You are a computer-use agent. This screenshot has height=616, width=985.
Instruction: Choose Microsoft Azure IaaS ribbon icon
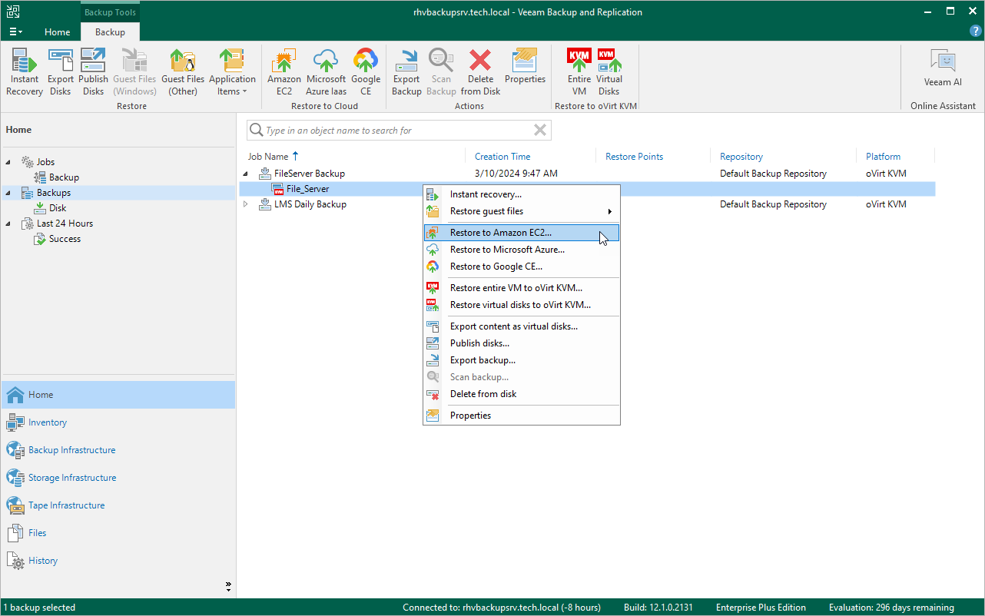click(x=326, y=72)
